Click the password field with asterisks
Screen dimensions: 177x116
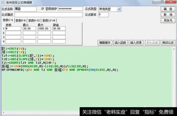click(70, 9)
